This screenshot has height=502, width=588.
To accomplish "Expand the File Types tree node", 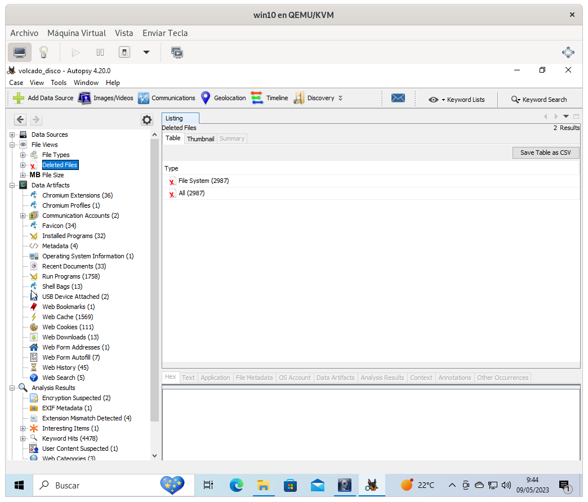I will click(23, 155).
